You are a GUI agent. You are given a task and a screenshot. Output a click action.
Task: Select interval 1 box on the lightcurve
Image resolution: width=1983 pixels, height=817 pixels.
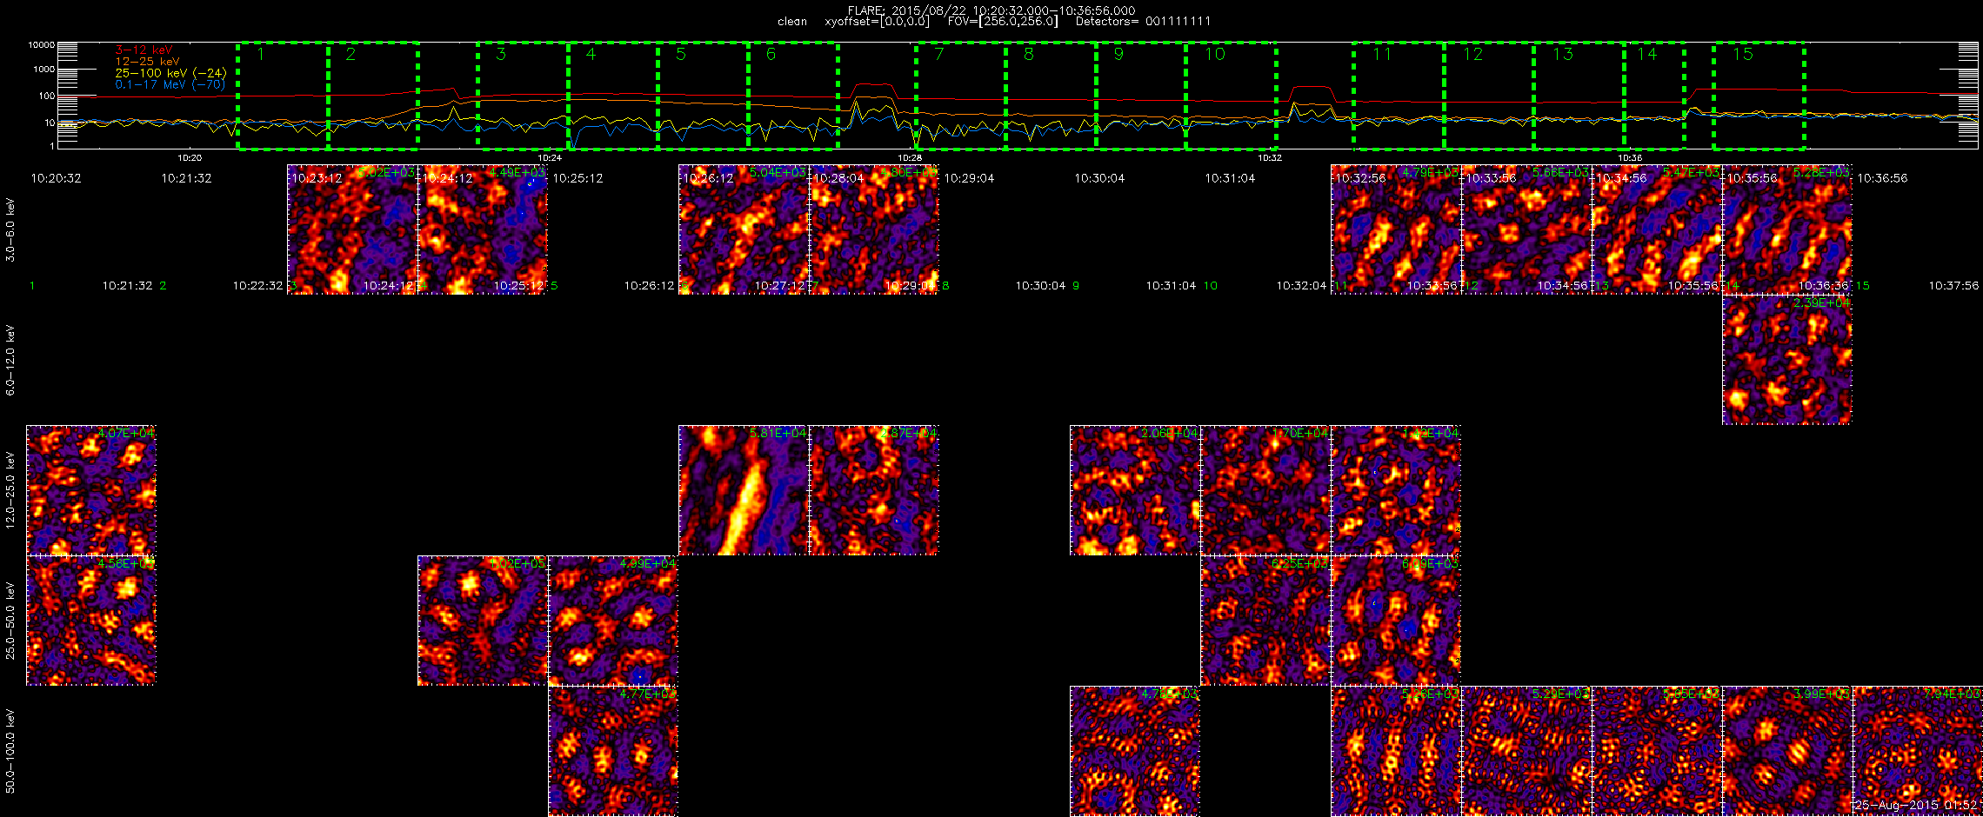point(283,96)
